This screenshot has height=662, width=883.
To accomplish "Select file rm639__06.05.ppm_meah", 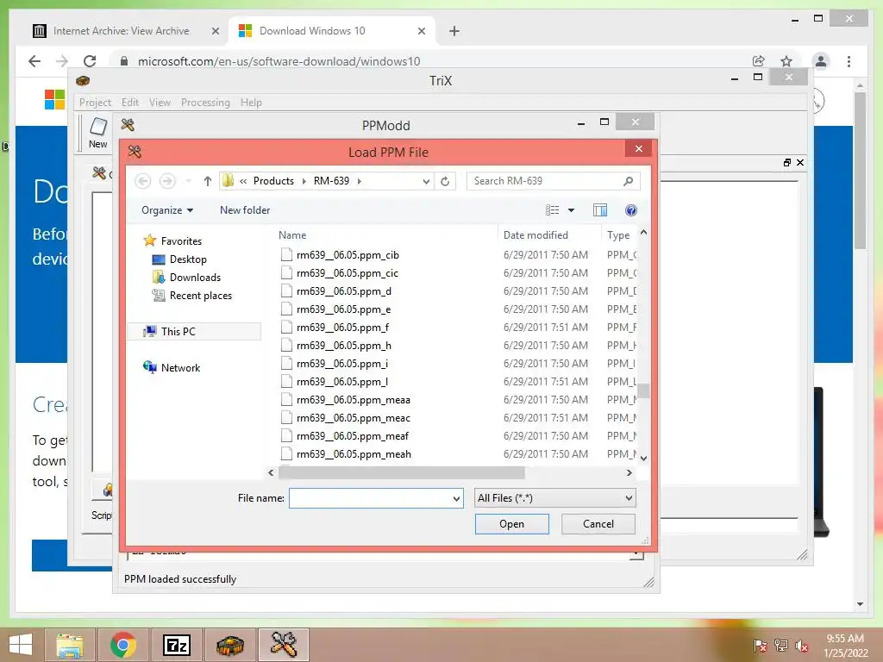I will coord(354,453).
